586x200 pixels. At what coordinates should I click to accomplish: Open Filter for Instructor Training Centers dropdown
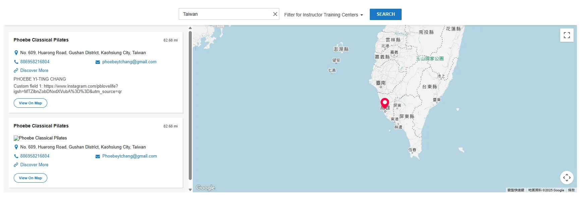click(x=323, y=15)
